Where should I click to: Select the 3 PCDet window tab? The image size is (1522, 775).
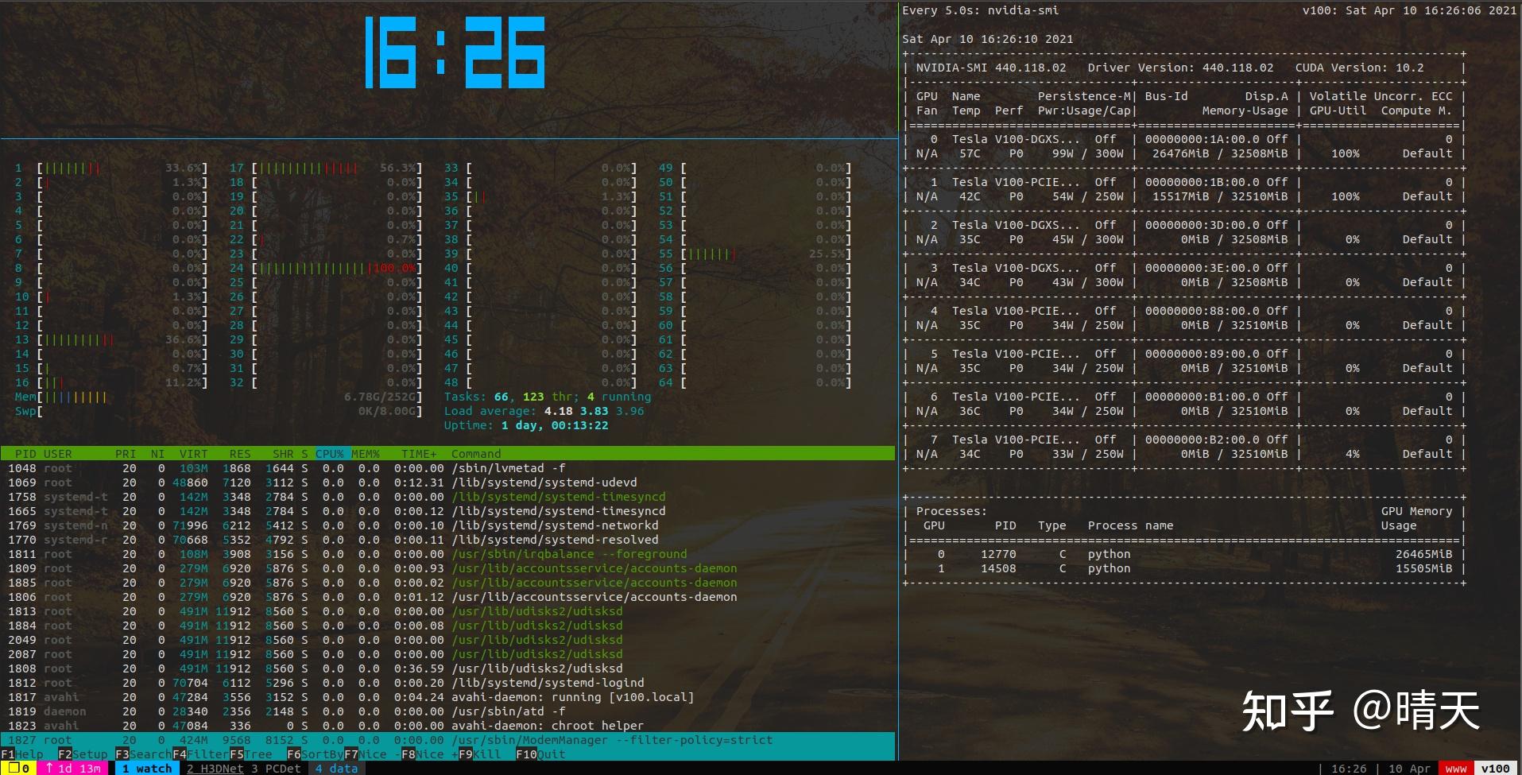277,768
